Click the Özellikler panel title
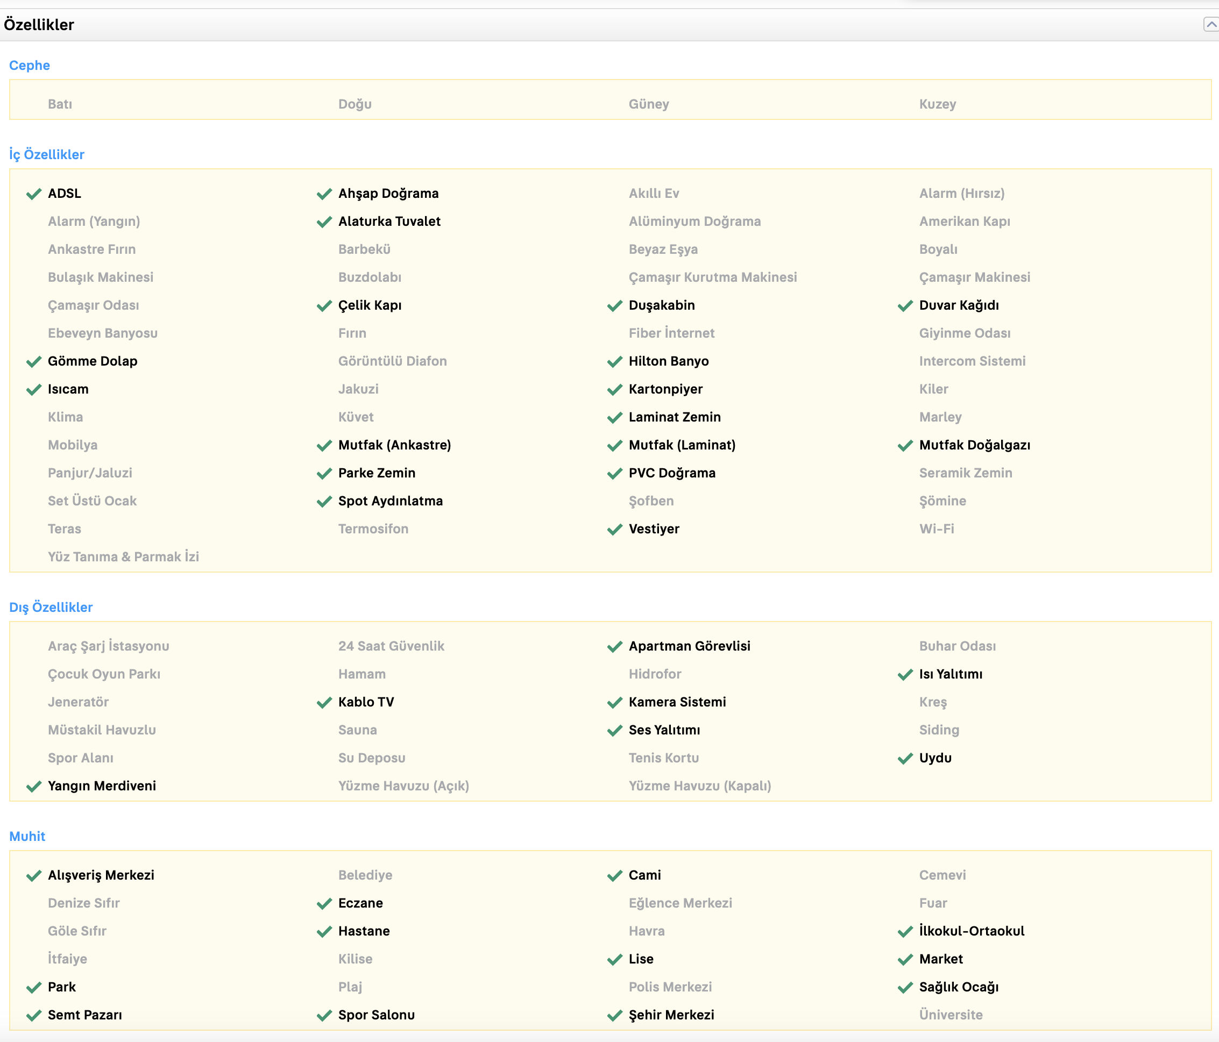Viewport: 1219px width, 1042px height. tap(39, 25)
